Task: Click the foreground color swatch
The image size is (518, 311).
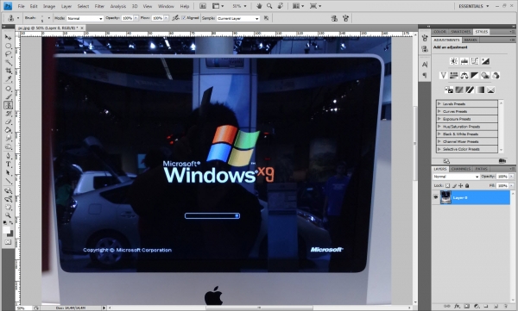Action: (x=6, y=230)
